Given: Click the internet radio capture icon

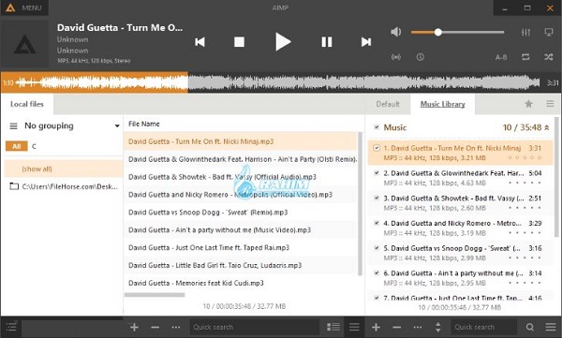Looking at the screenshot, I should point(395,57).
